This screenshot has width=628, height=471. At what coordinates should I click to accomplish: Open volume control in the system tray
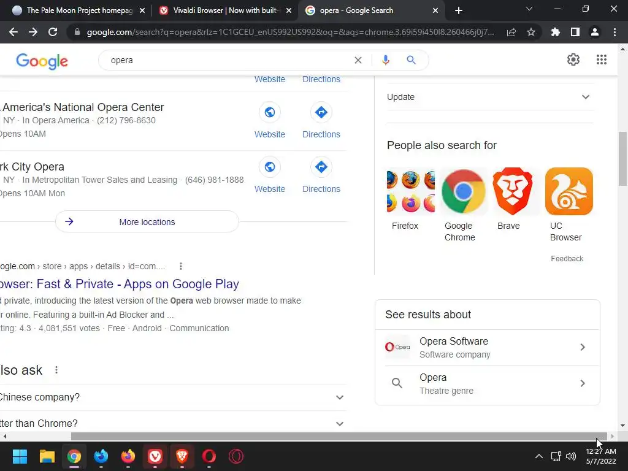point(571,456)
